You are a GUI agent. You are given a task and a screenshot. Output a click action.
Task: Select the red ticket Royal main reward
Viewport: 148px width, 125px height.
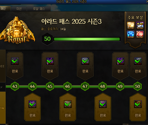pos(140,35)
